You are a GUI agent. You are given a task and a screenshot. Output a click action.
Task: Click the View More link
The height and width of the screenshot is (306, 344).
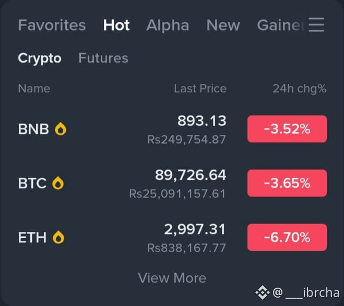(x=172, y=278)
